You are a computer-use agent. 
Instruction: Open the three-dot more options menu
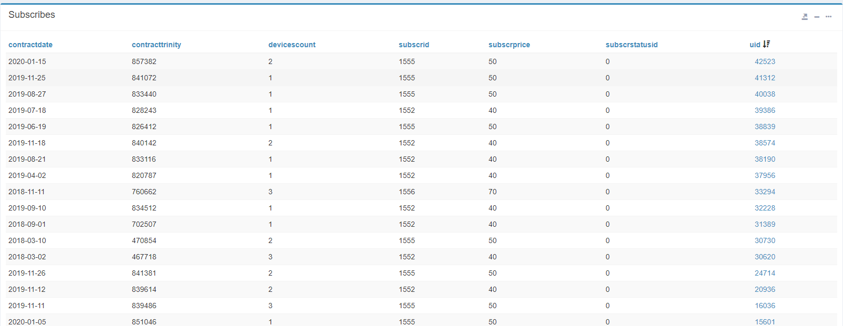pyautogui.click(x=828, y=17)
